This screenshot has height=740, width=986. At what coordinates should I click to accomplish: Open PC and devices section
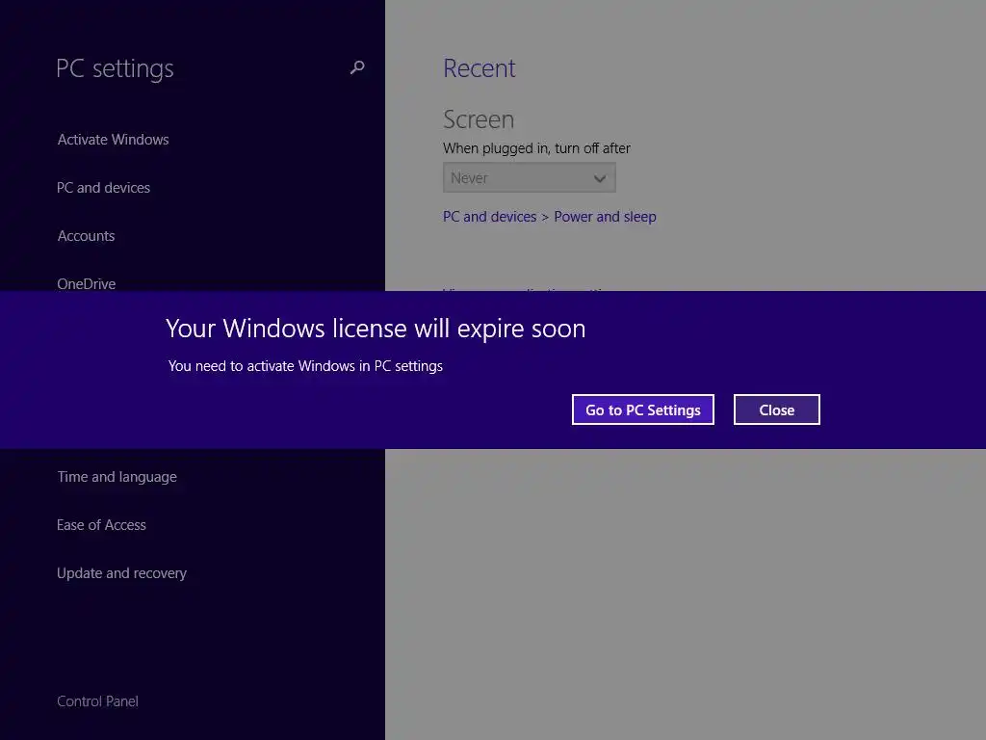click(103, 188)
